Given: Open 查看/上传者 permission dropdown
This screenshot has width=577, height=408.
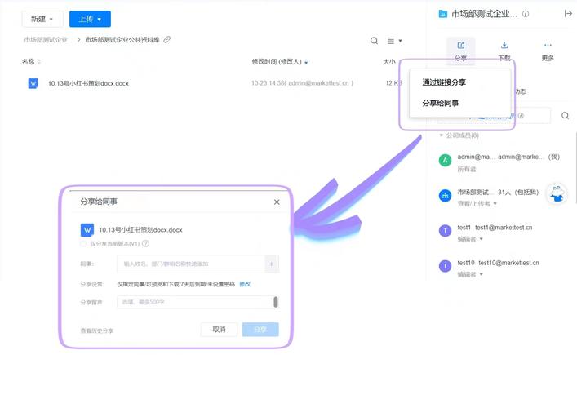Looking at the screenshot, I should [x=477, y=203].
